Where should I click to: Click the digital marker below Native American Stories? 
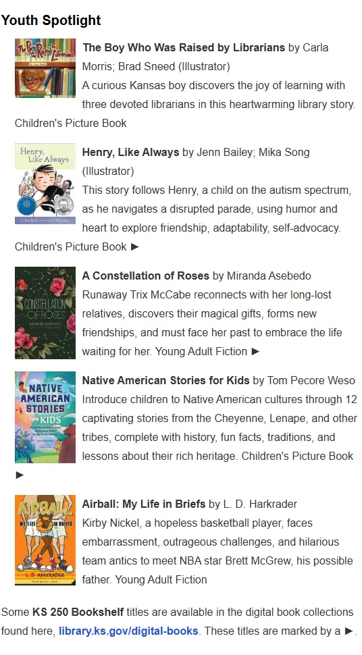coord(20,475)
